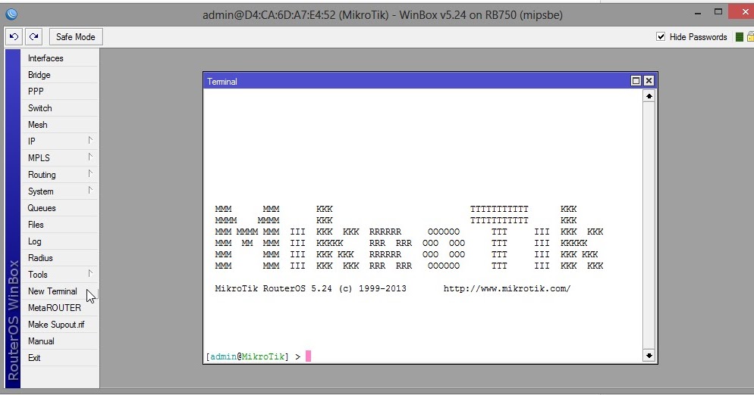Click the Terminal scrollbar down arrow
Viewport: 754px width, 395px height.
coord(649,356)
